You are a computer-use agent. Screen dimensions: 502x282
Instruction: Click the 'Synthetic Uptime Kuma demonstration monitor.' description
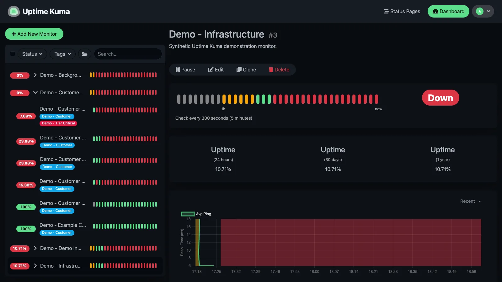click(223, 46)
